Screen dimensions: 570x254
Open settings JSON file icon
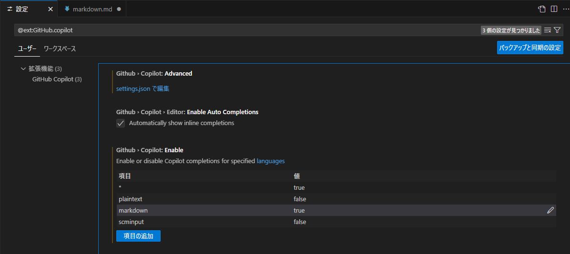click(x=542, y=9)
